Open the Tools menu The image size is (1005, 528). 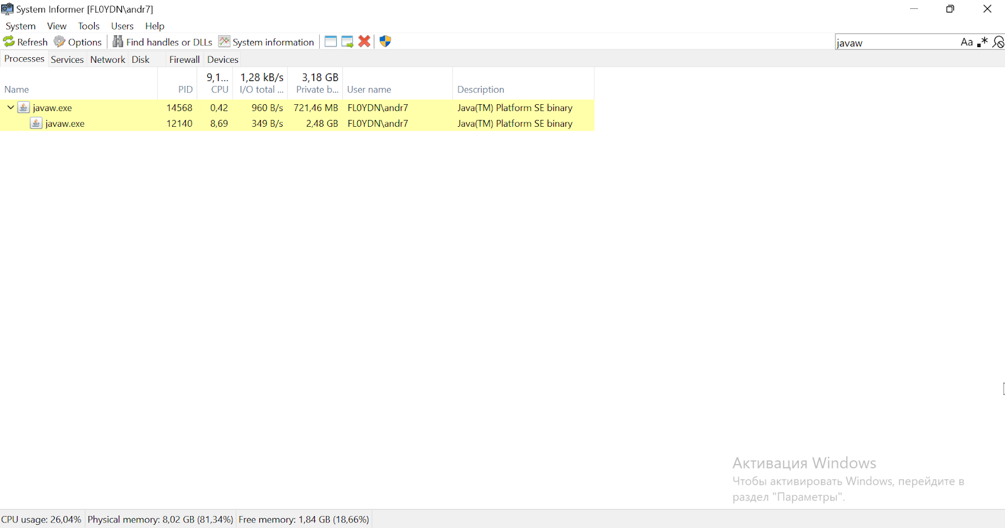[x=89, y=26]
